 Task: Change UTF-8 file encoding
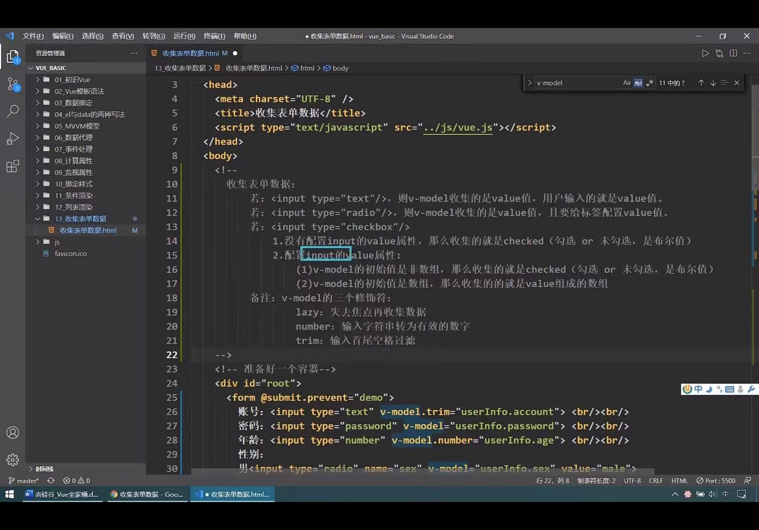point(632,480)
